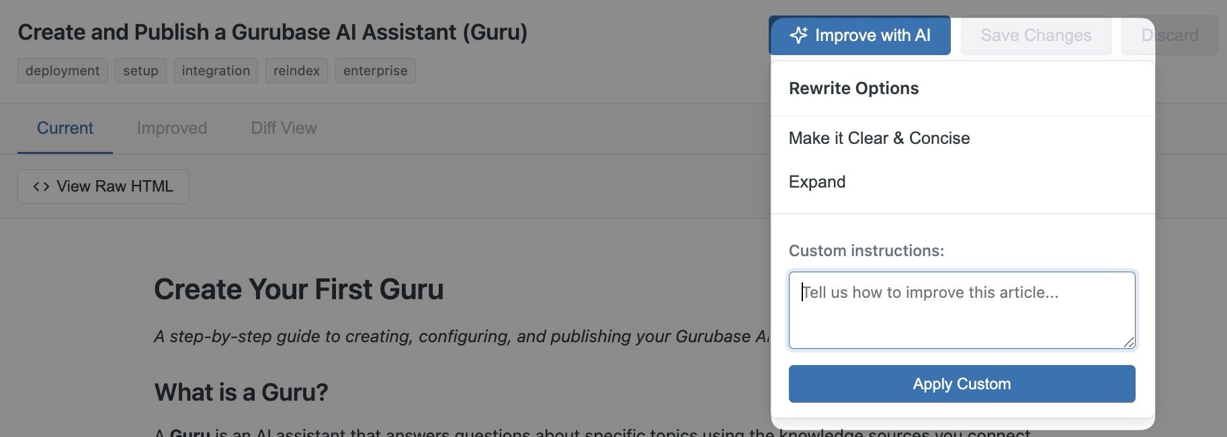This screenshot has width=1227, height=437.
Task: Click the setup tag
Action: (x=140, y=71)
